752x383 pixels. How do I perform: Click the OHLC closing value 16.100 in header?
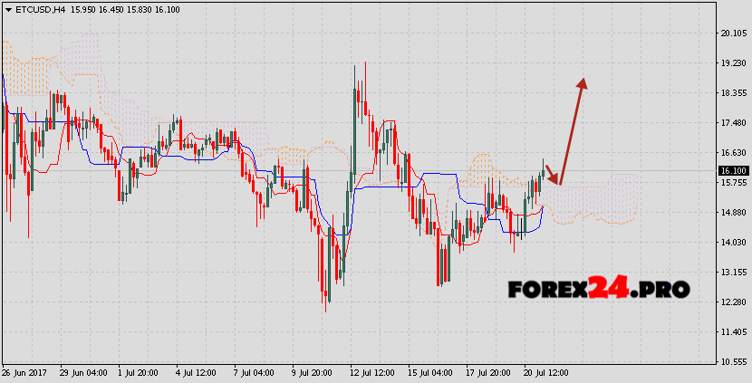pos(167,9)
